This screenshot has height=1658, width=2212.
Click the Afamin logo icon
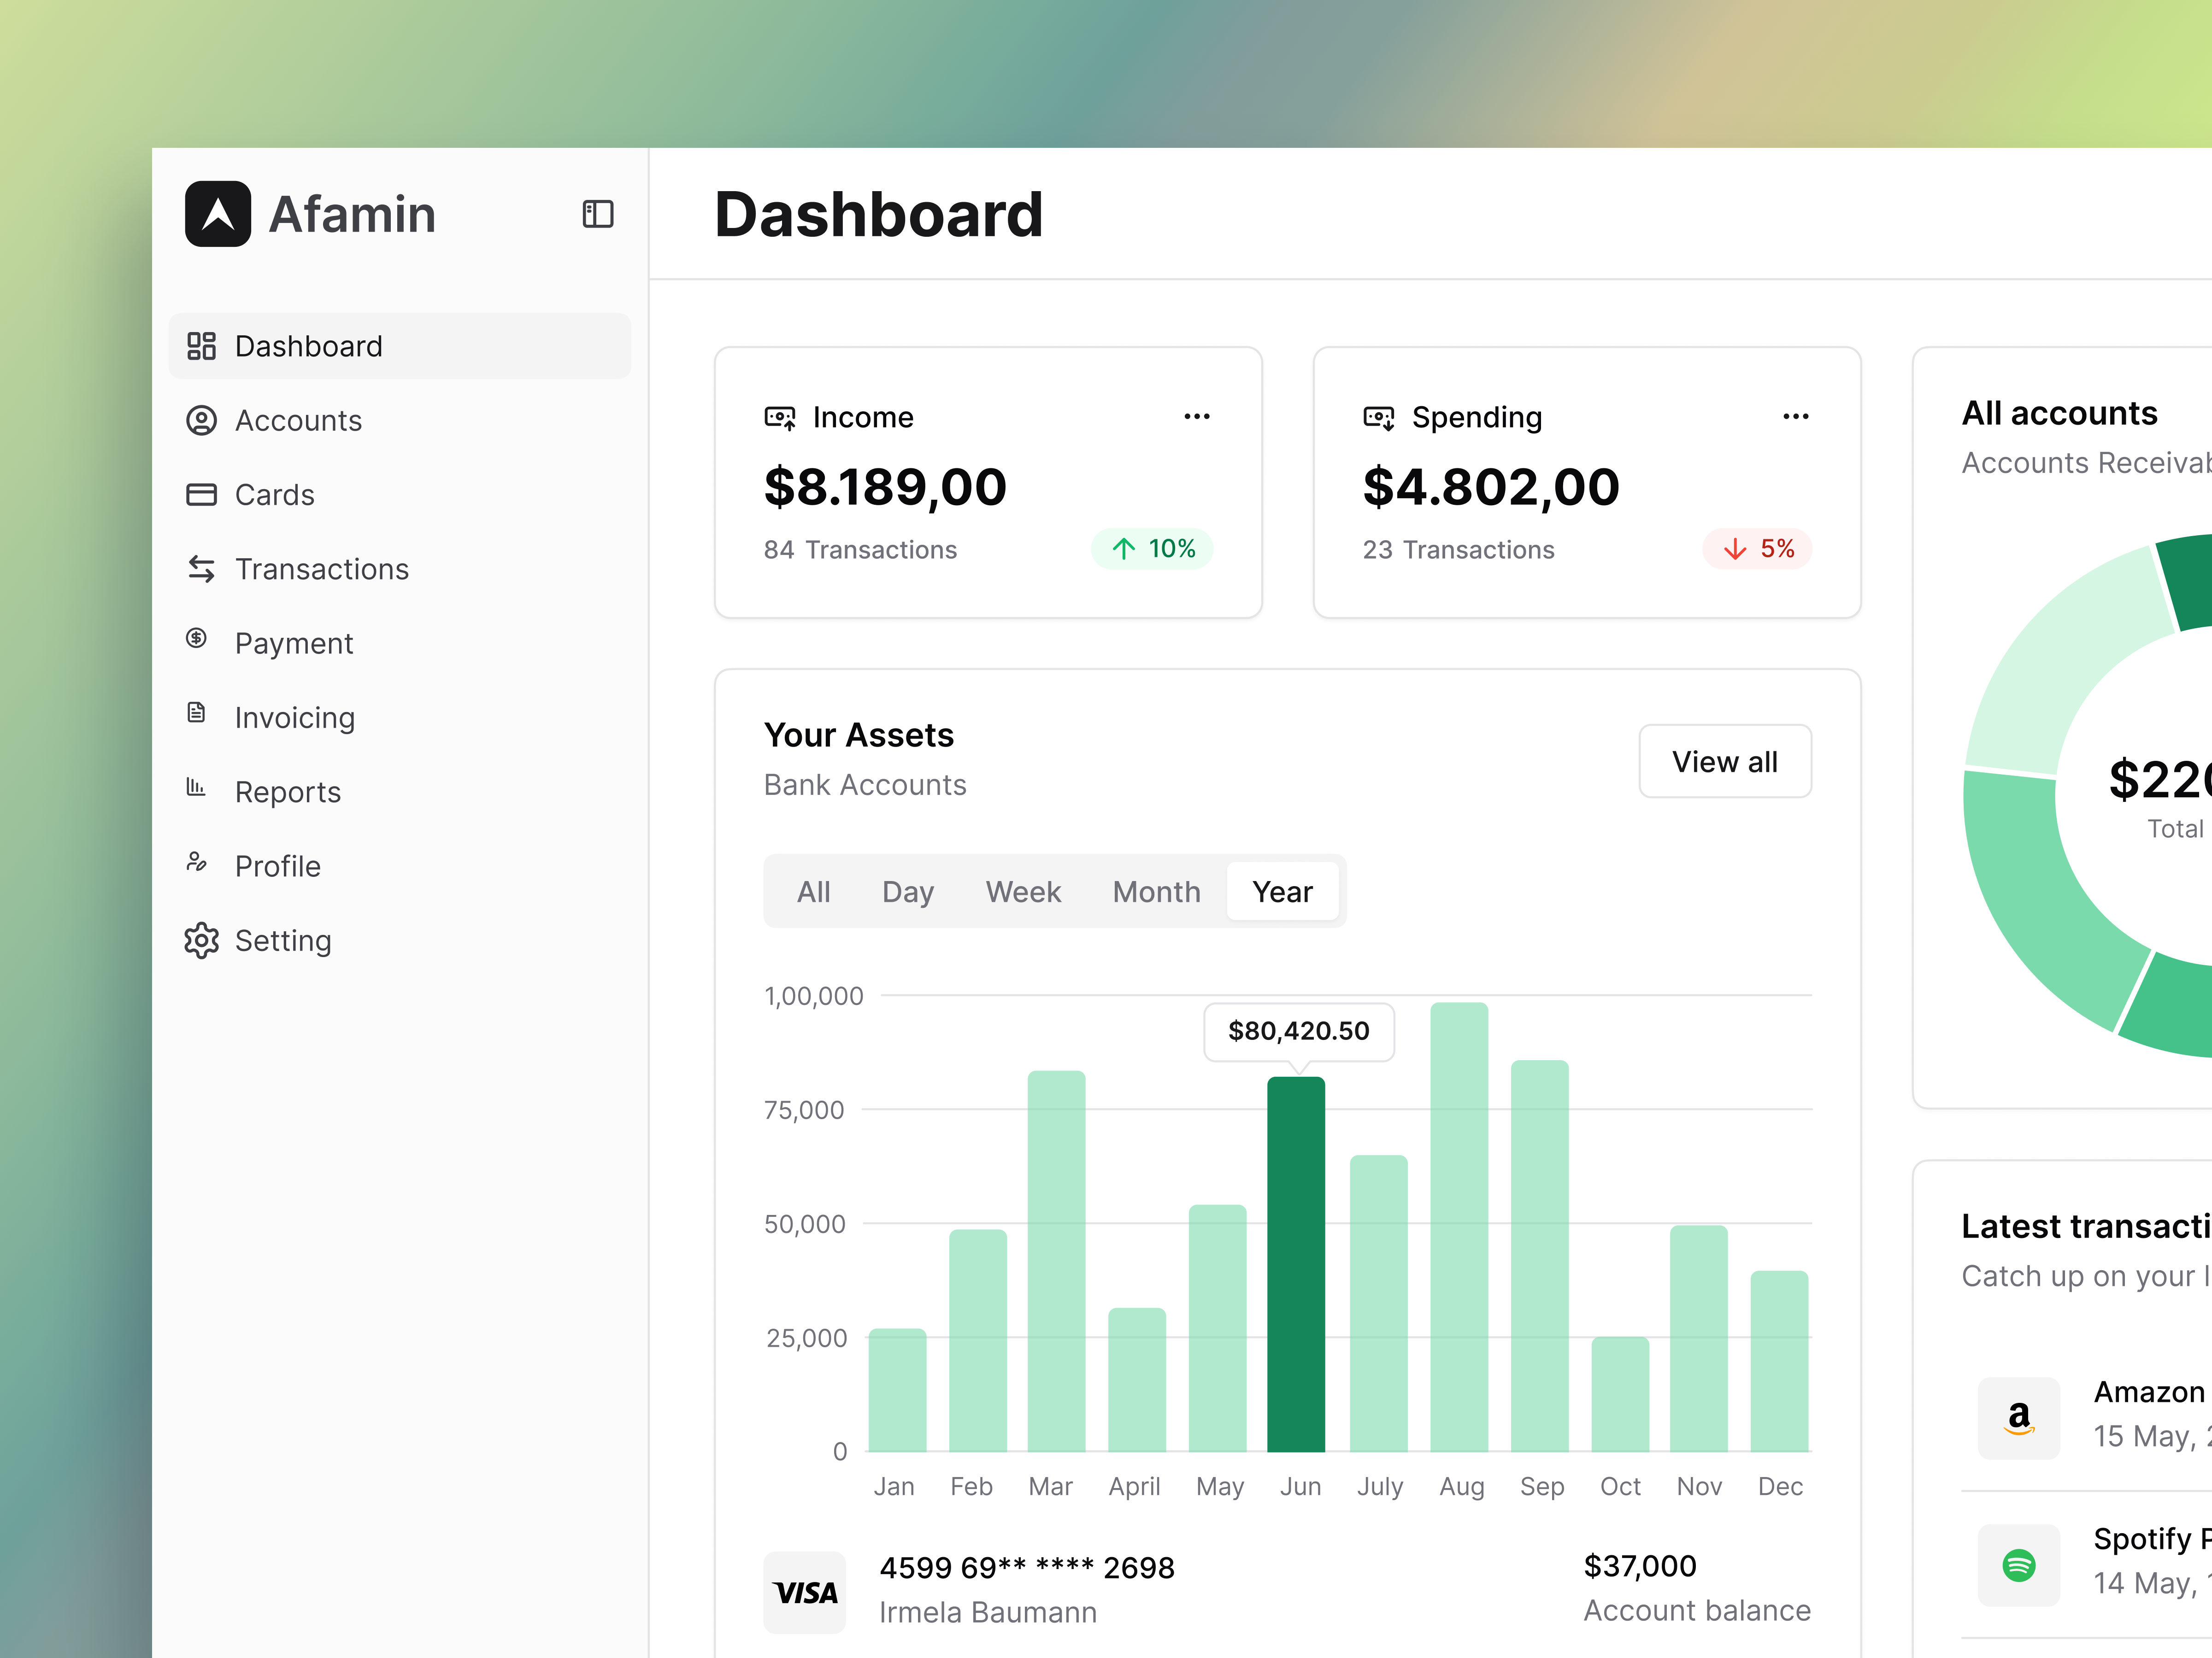(x=217, y=214)
